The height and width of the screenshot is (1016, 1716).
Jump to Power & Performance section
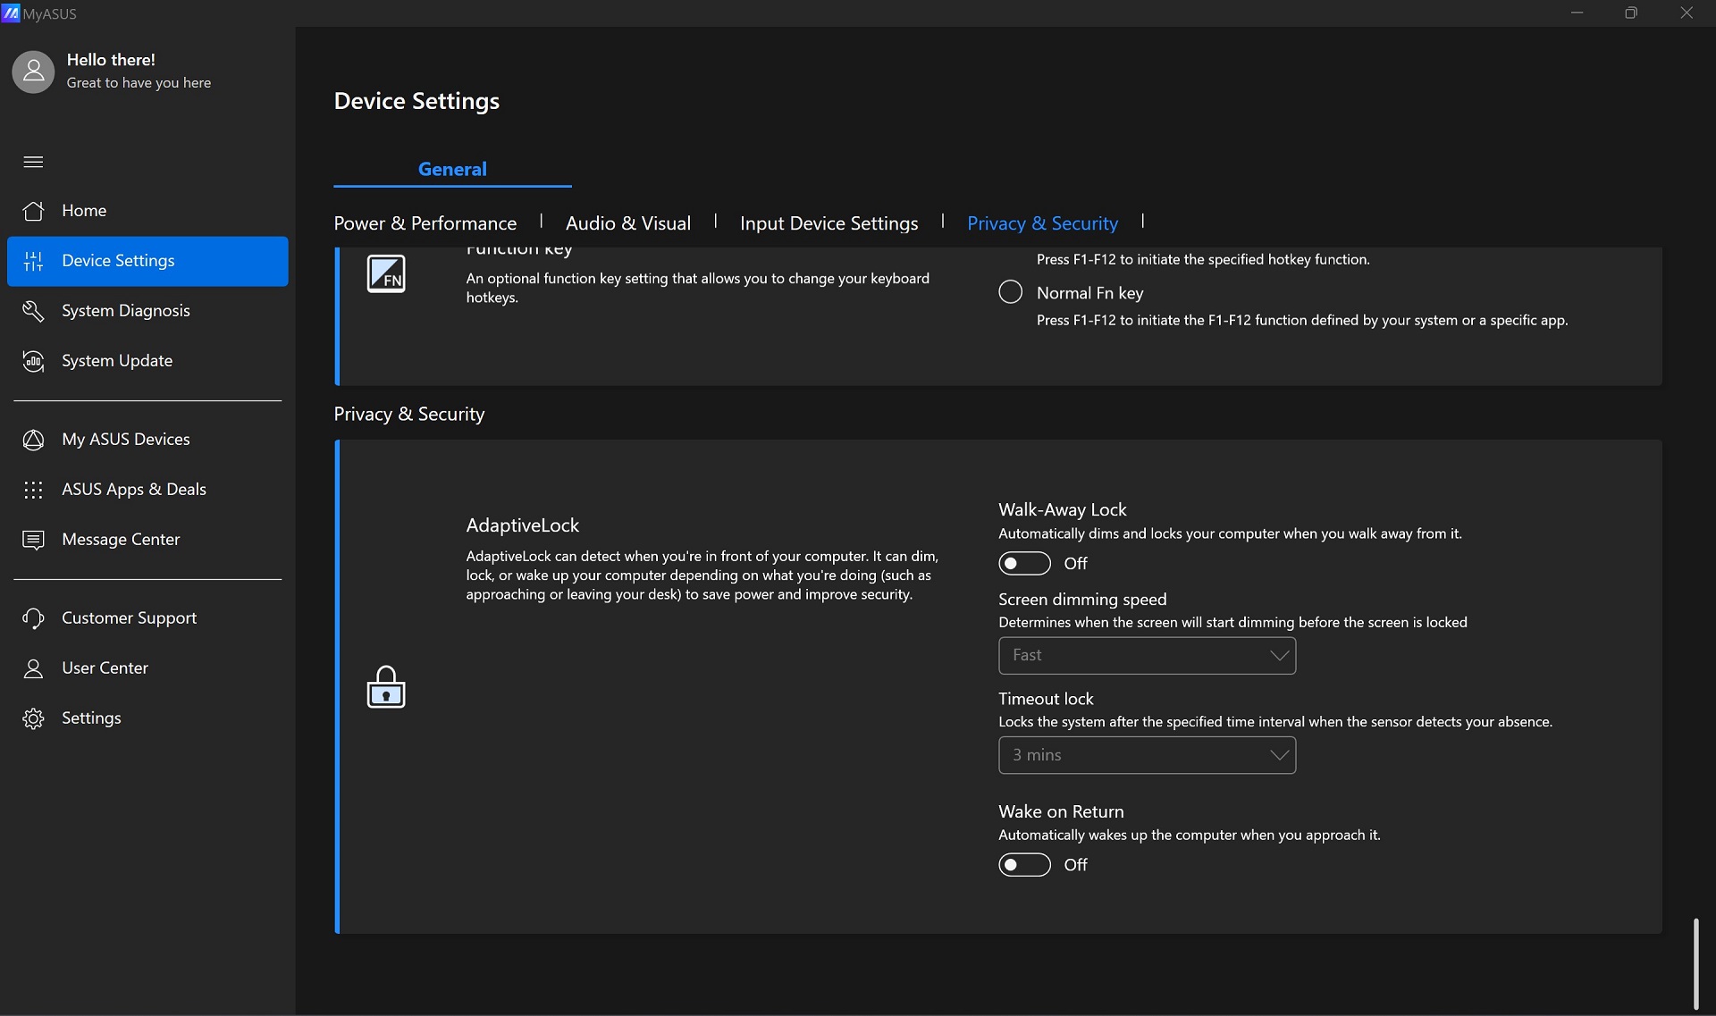click(x=425, y=223)
